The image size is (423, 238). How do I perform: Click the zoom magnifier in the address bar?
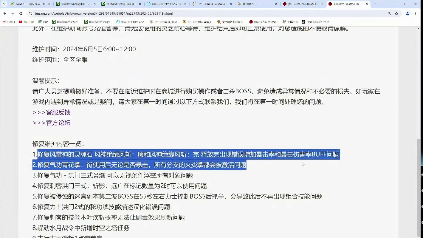coord(389,13)
